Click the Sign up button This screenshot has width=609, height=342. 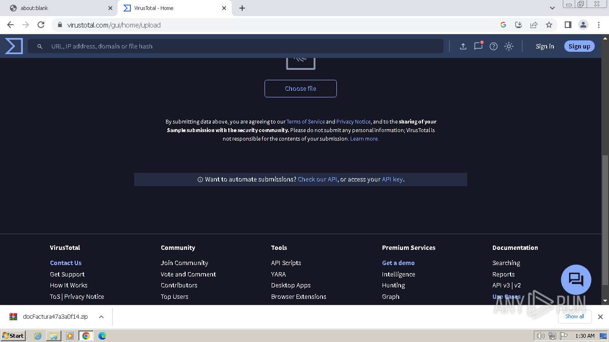point(579,46)
